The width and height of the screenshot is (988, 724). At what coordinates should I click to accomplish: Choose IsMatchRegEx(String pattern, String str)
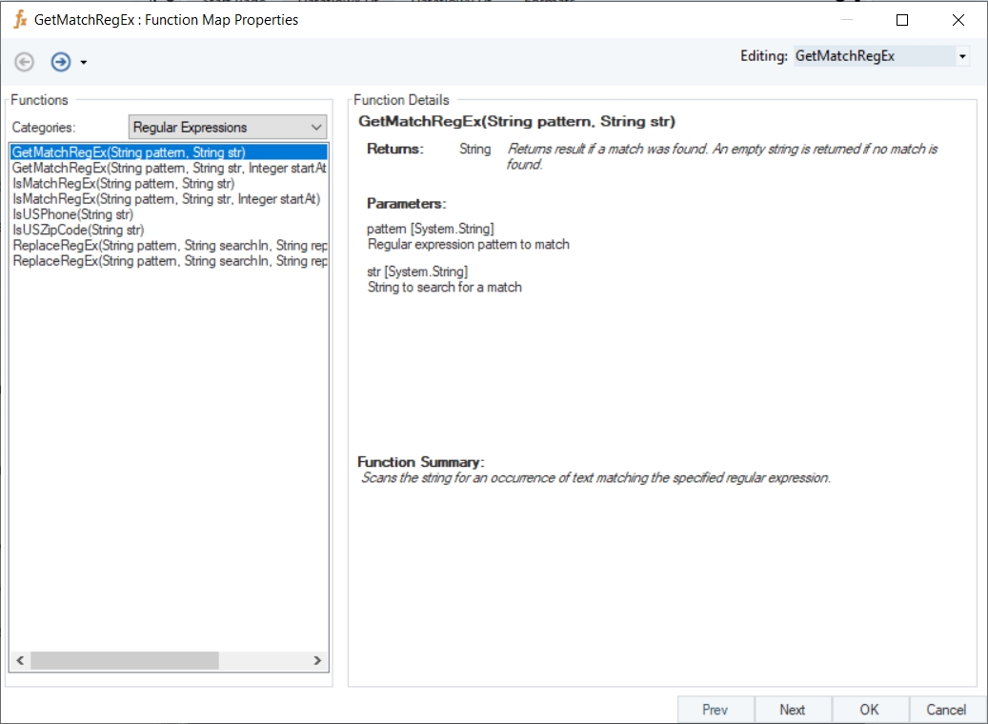pos(123,184)
